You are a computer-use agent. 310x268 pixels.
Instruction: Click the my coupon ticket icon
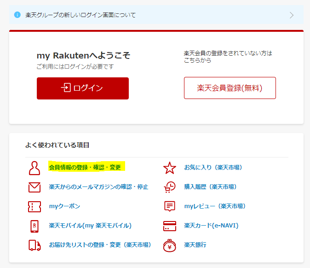(34, 207)
